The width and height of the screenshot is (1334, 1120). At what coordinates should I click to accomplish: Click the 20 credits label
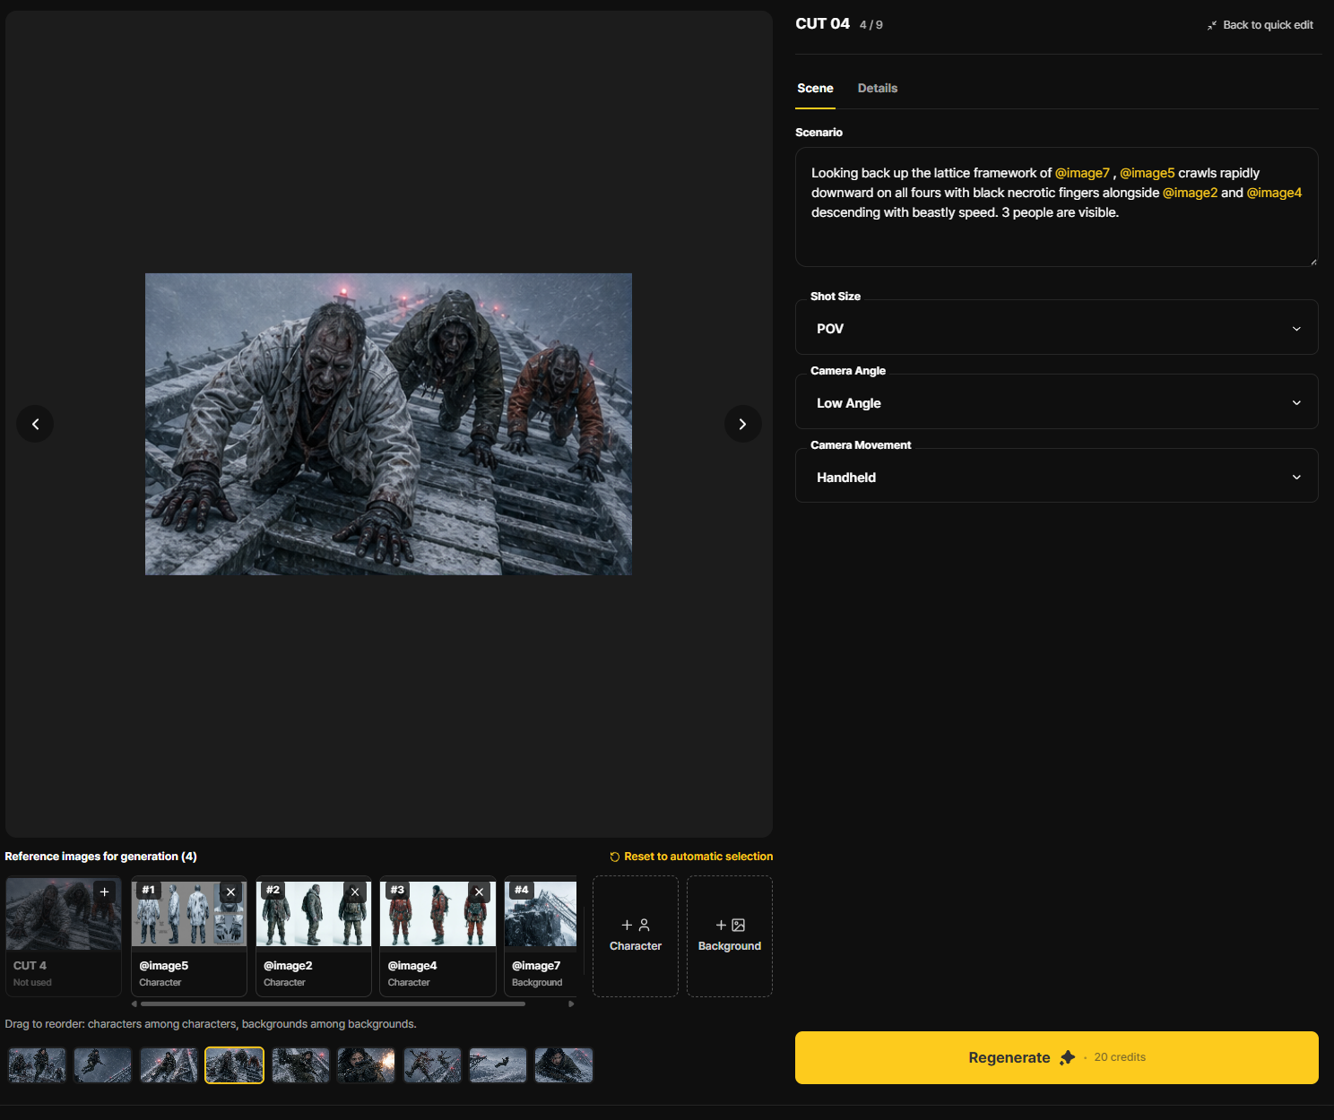(x=1120, y=1057)
